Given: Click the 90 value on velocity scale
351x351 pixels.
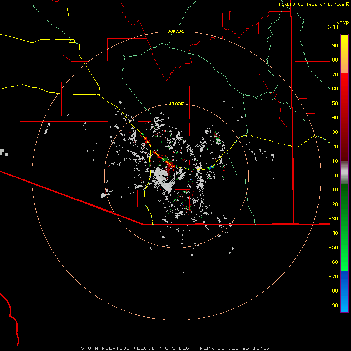Looking at the screenshot, I should [x=335, y=46].
